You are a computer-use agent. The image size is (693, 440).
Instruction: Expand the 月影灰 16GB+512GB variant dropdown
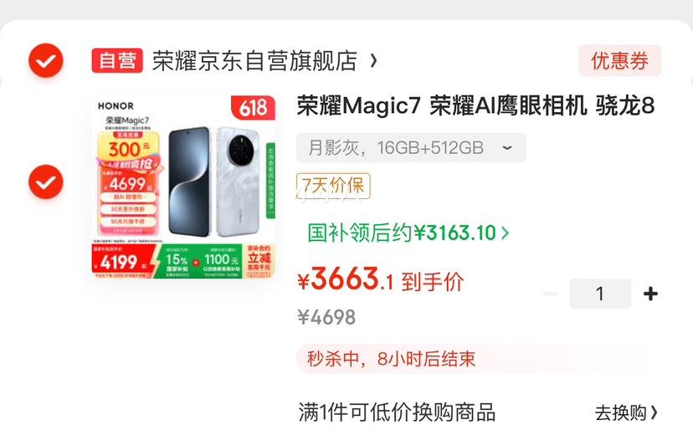tap(412, 147)
